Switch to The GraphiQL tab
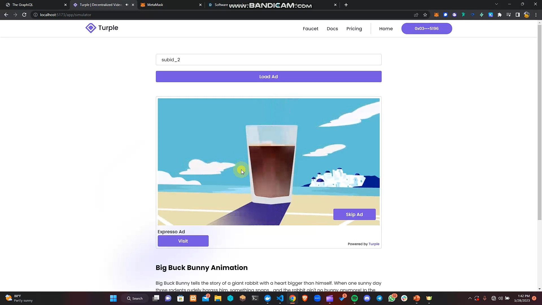542x305 pixels. pos(34,5)
